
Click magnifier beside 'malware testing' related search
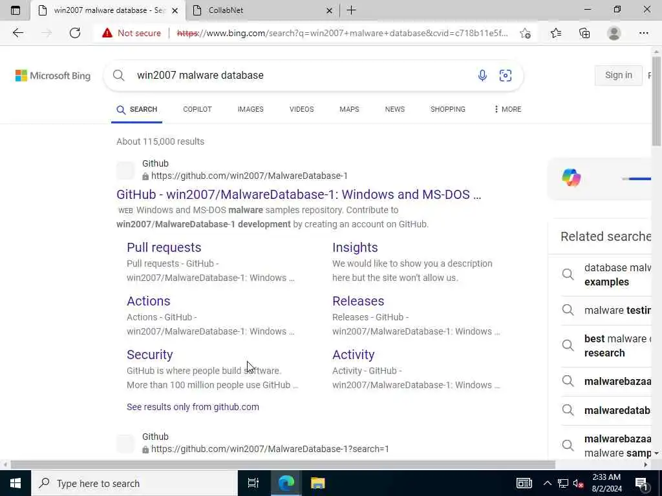pyautogui.click(x=568, y=310)
